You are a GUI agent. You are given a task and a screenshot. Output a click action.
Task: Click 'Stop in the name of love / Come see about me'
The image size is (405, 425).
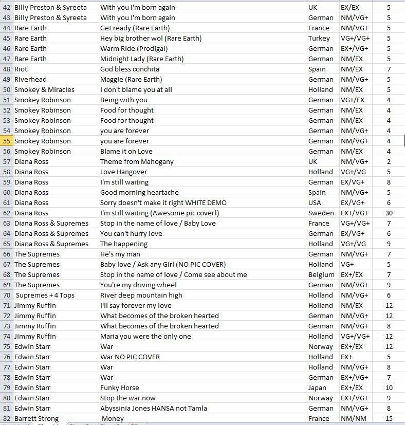[x=203, y=275]
